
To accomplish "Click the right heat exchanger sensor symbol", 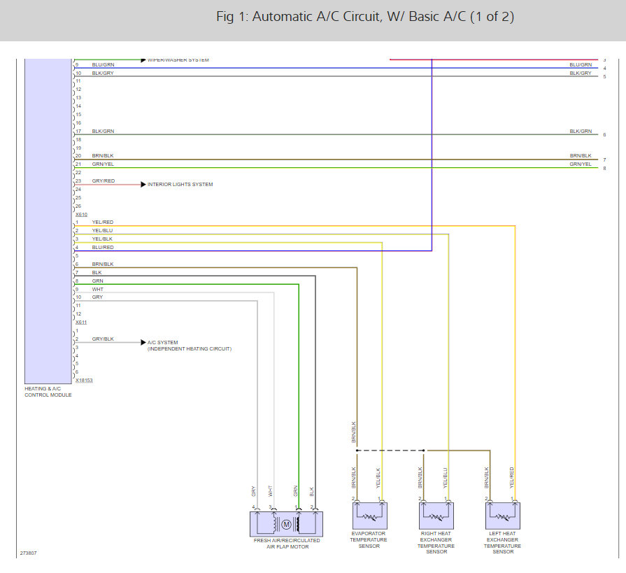I will (x=436, y=516).
